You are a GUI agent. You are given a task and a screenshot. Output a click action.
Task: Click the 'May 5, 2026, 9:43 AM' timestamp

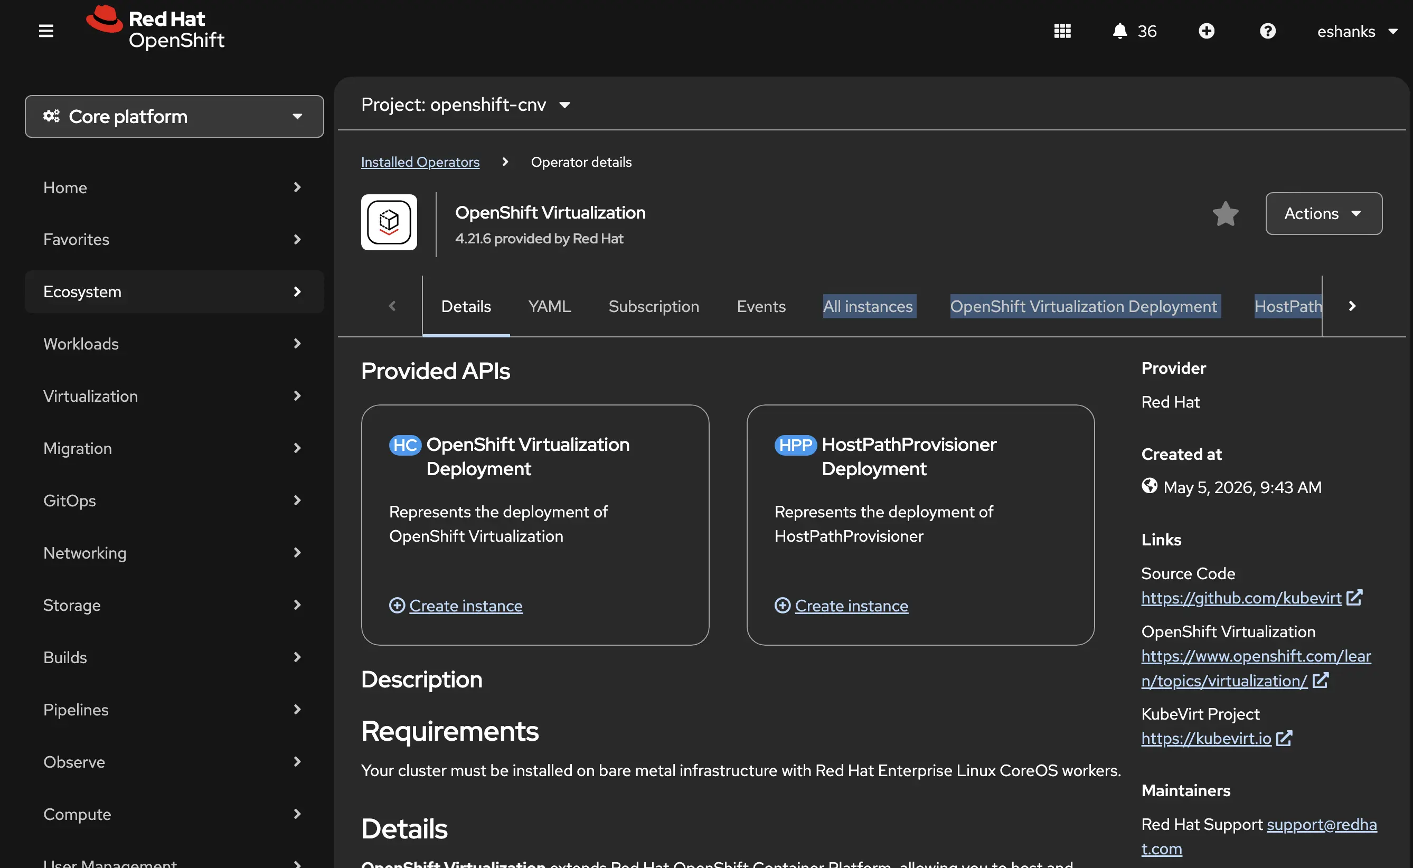point(1242,487)
